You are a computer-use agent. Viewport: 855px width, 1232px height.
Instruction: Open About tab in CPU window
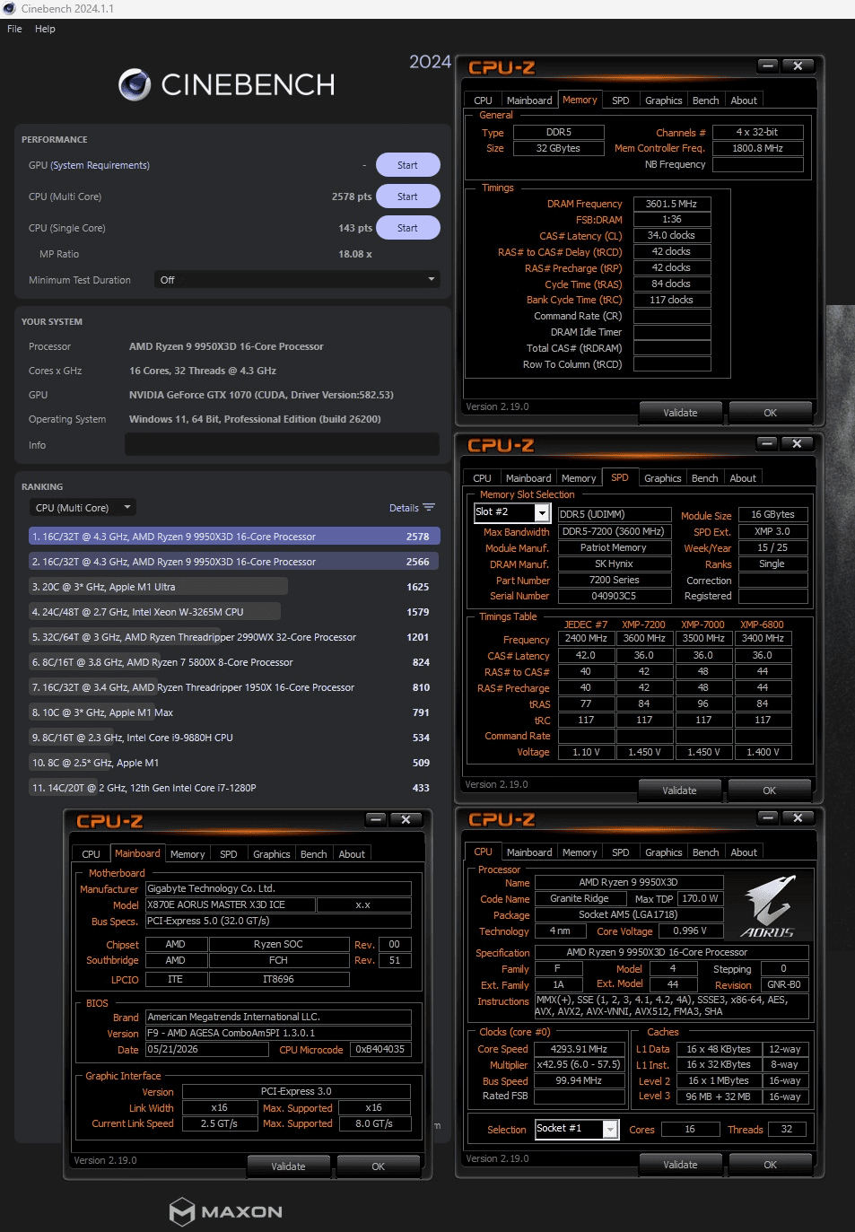pyautogui.click(x=744, y=852)
